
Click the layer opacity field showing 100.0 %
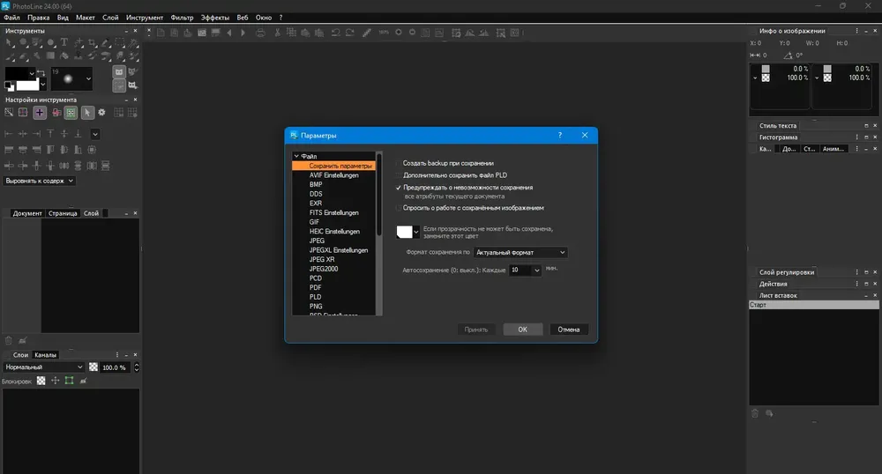click(115, 367)
